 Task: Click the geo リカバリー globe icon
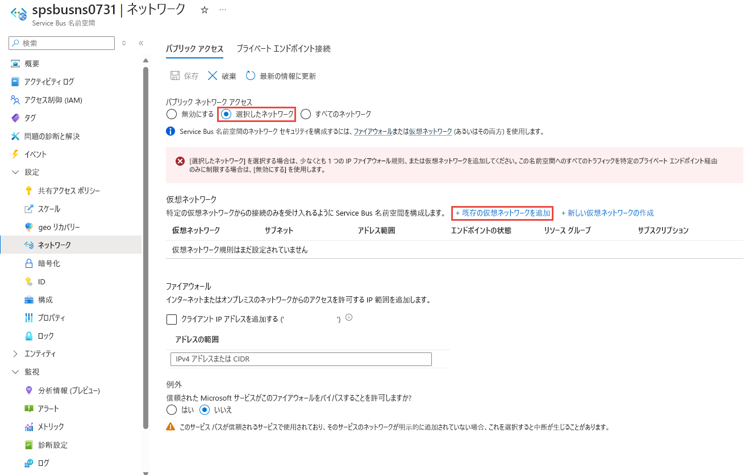click(x=29, y=227)
